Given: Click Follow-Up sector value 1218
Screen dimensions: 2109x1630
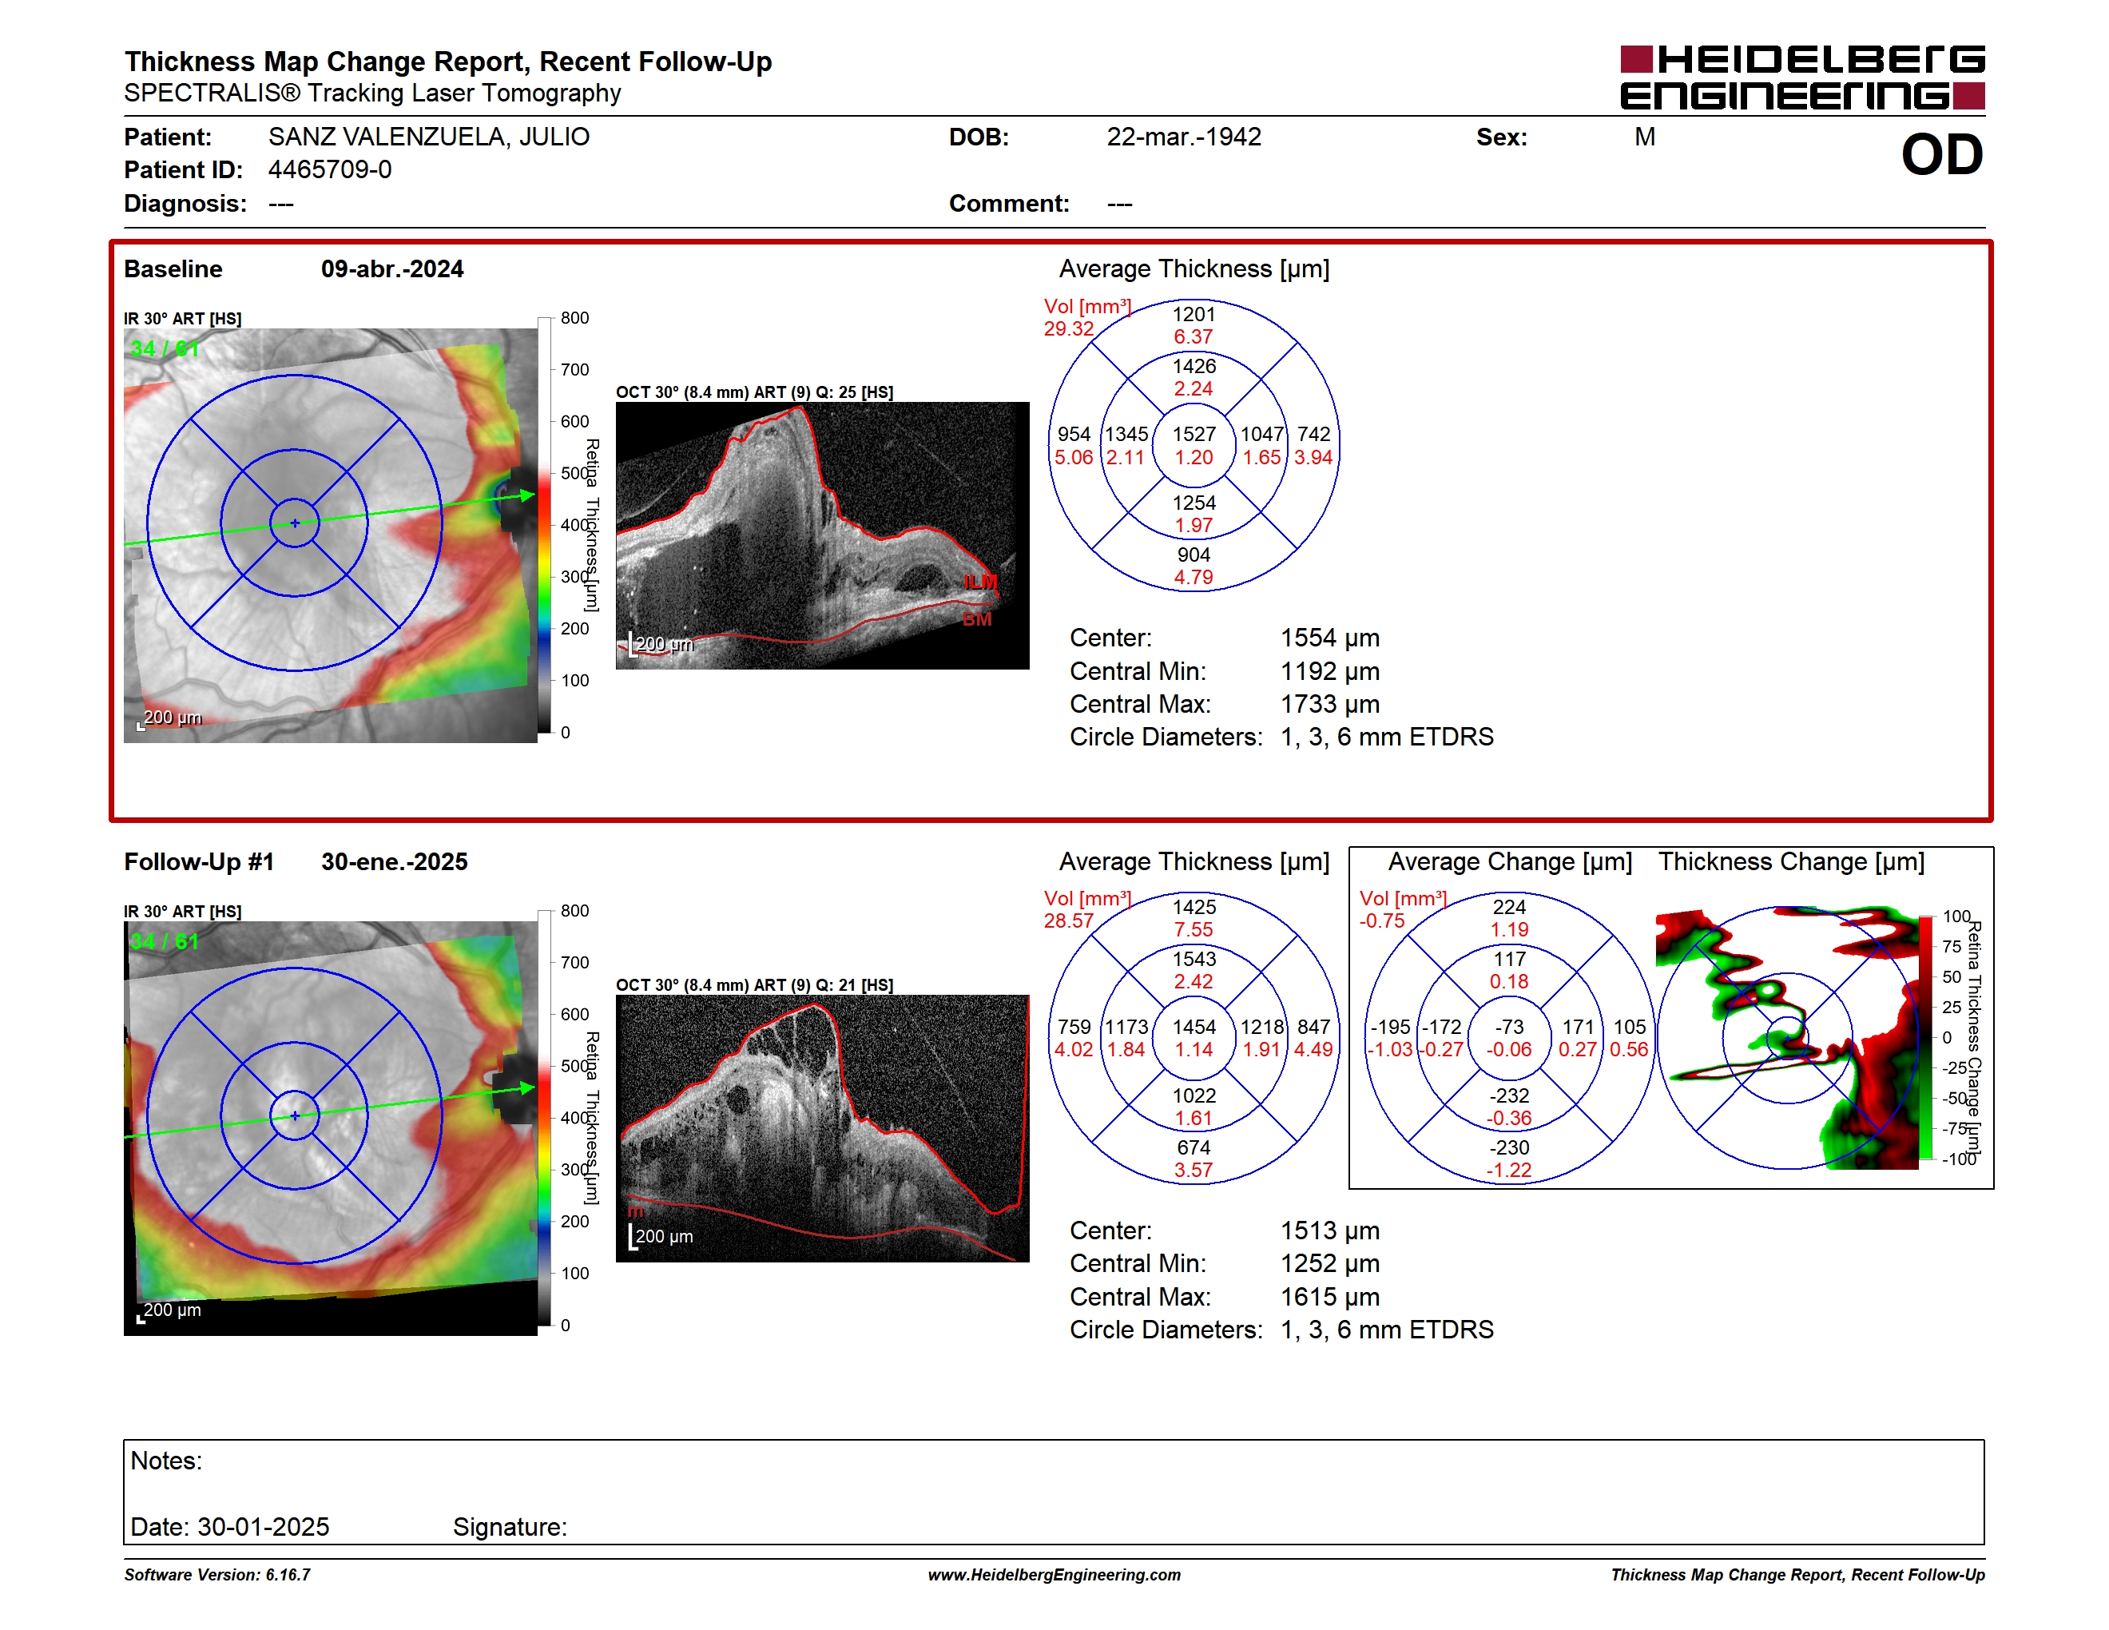Looking at the screenshot, I should click(x=1262, y=1028).
